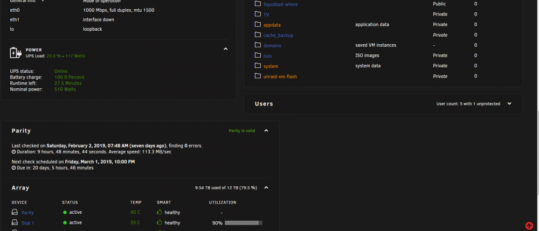Screen dimensions: 539x231
Task: Click Public security label for Squidbait-where
Action: coord(439,4)
